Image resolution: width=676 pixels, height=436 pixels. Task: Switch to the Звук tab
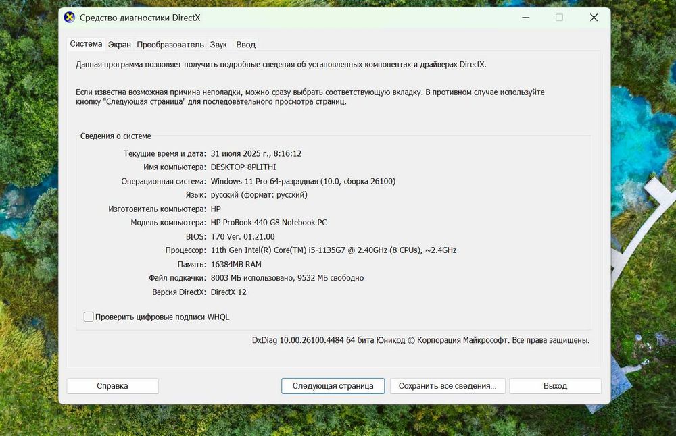coord(218,45)
